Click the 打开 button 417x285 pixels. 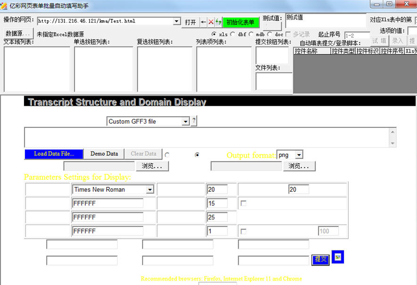(191, 22)
